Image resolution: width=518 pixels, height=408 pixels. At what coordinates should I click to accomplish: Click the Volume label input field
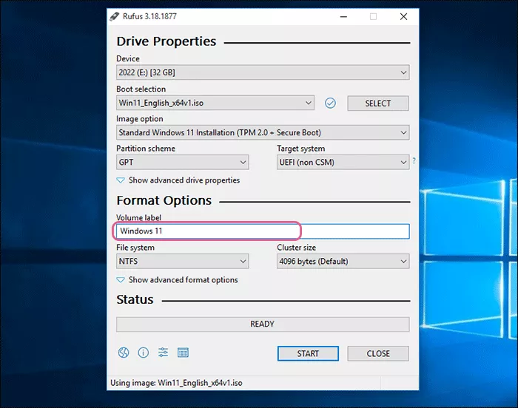tap(263, 231)
